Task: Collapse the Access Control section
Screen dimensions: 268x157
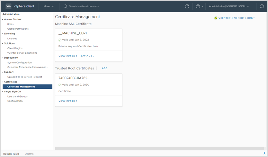Action: (x=3, y=20)
